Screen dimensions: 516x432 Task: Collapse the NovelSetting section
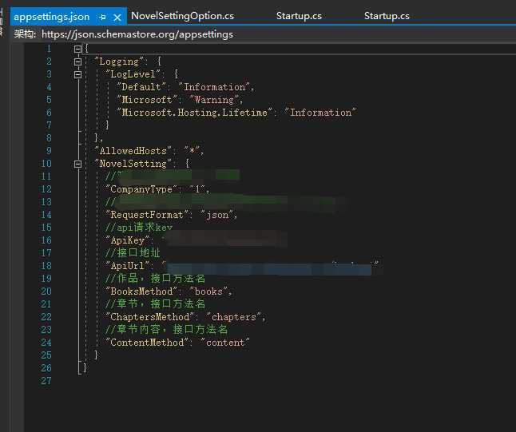[x=77, y=164]
